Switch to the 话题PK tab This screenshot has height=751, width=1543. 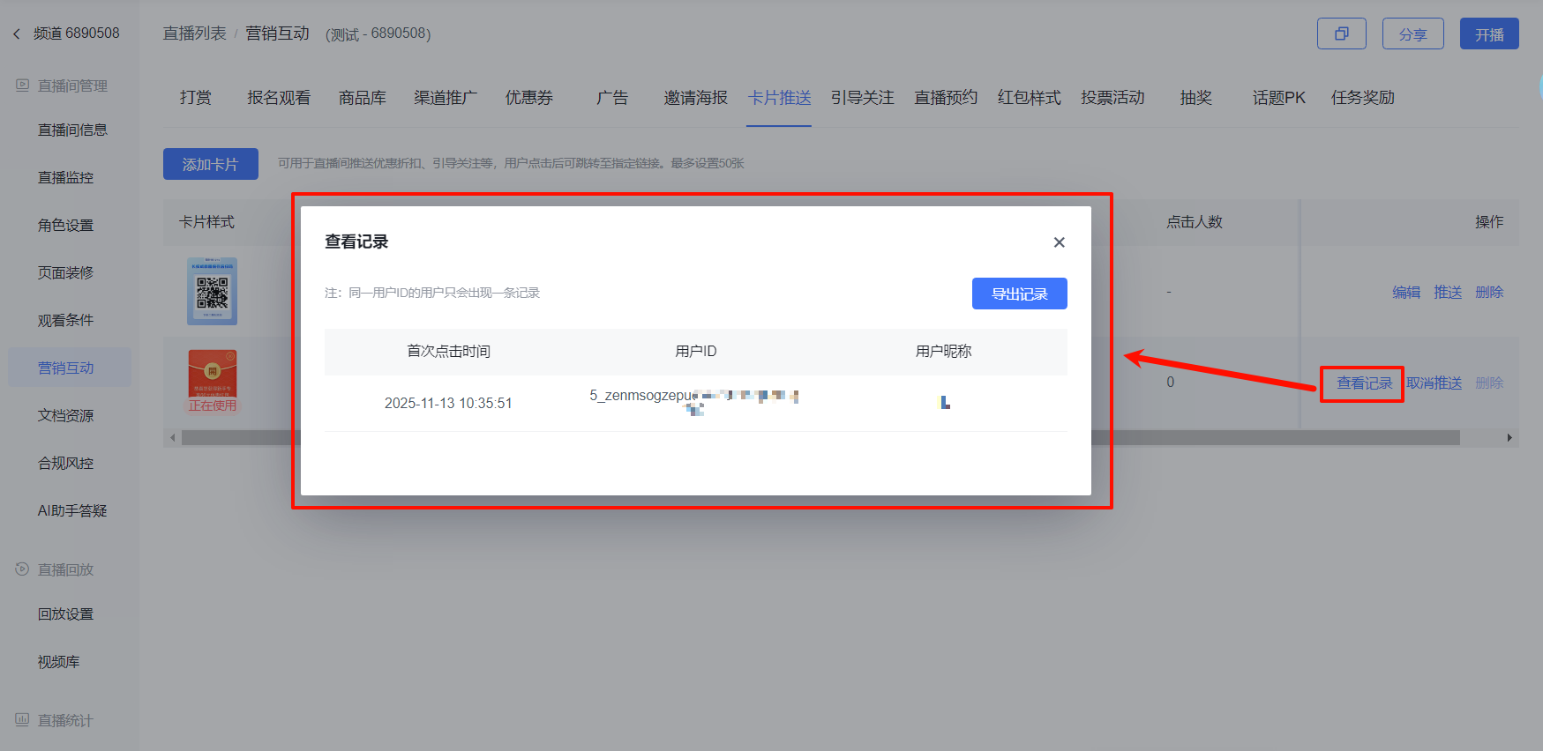(x=1279, y=98)
